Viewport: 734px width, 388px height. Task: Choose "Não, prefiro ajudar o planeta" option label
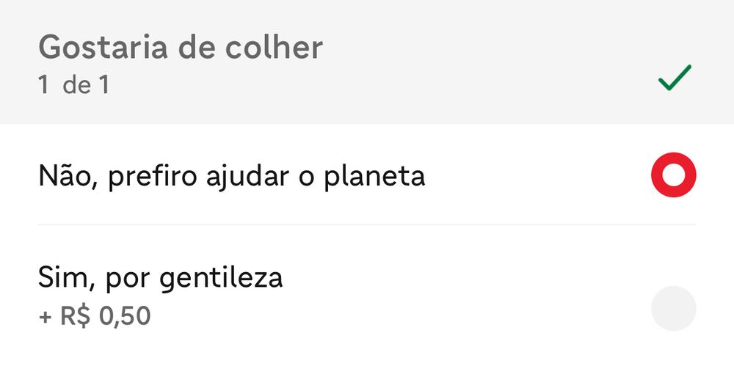click(231, 177)
